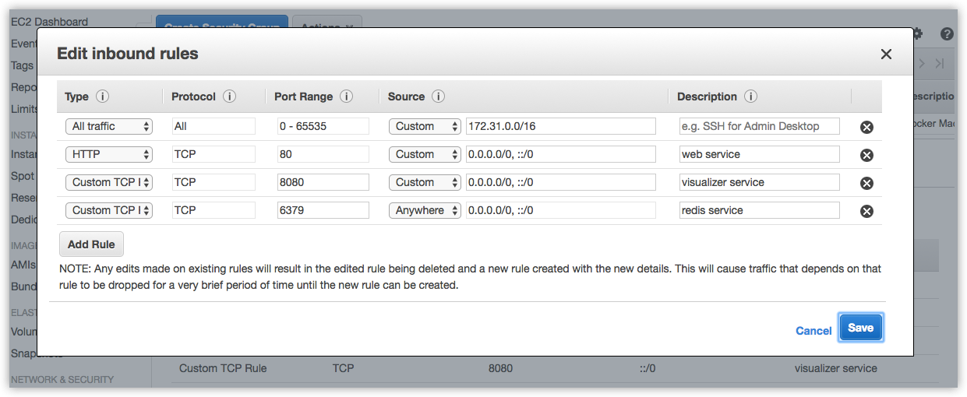This screenshot has height=397, width=967.
Task: Cancel editing inbound rules
Action: pos(813,331)
